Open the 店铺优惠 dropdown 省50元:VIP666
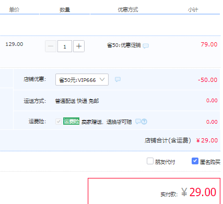The width and height of the screenshot is (223, 204). tap(82, 80)
